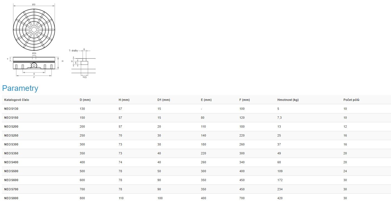Image resolution: width=391 pixels, height=202 pixels.
Task: Click the E (mm) column header
Action: [206, 100]
